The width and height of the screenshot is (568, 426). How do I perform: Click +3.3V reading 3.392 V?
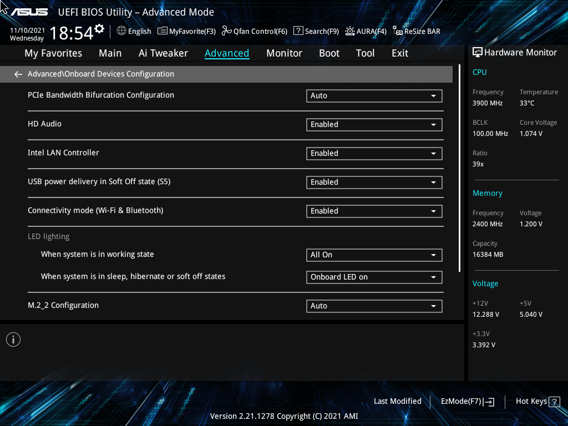484,345
